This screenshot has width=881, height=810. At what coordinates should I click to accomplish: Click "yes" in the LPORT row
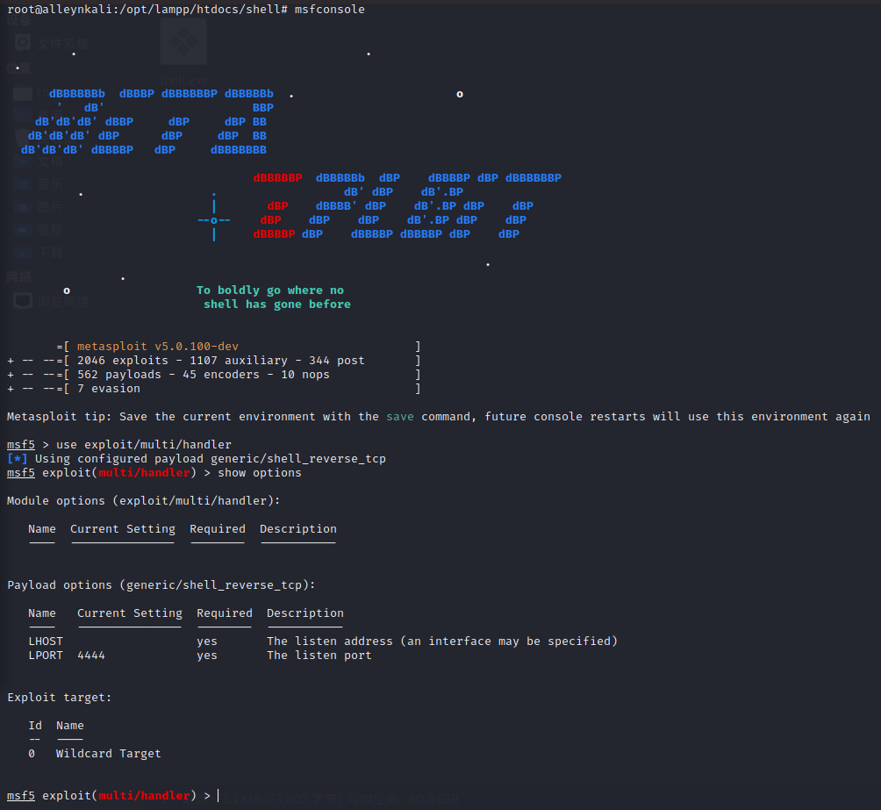(207, 656)
